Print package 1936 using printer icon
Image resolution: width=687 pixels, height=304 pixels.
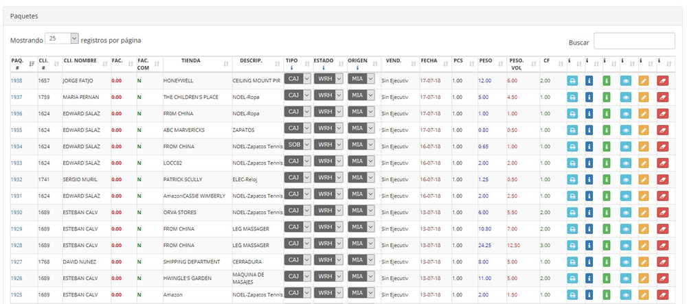pyautogui.click(x=572, y=114)
